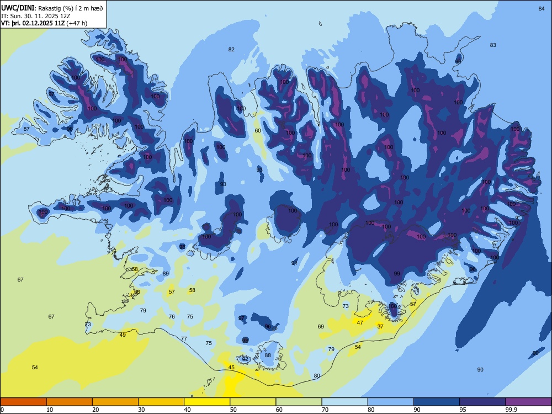Click the 91 value on the map
Image resolution: width=552 pixels, height=414 pixels.
coord(294,263)
